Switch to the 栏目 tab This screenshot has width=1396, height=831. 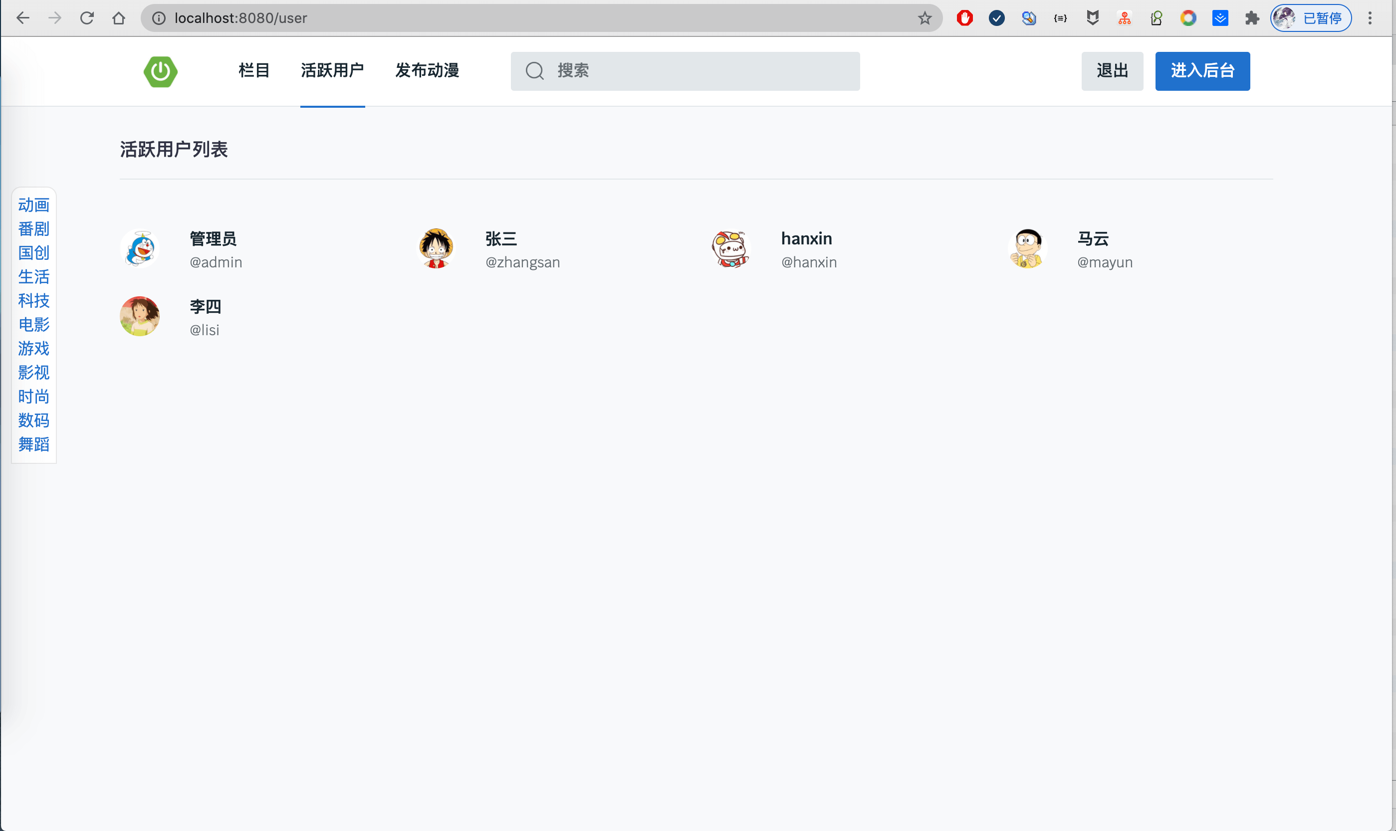[x=254, y=70]
